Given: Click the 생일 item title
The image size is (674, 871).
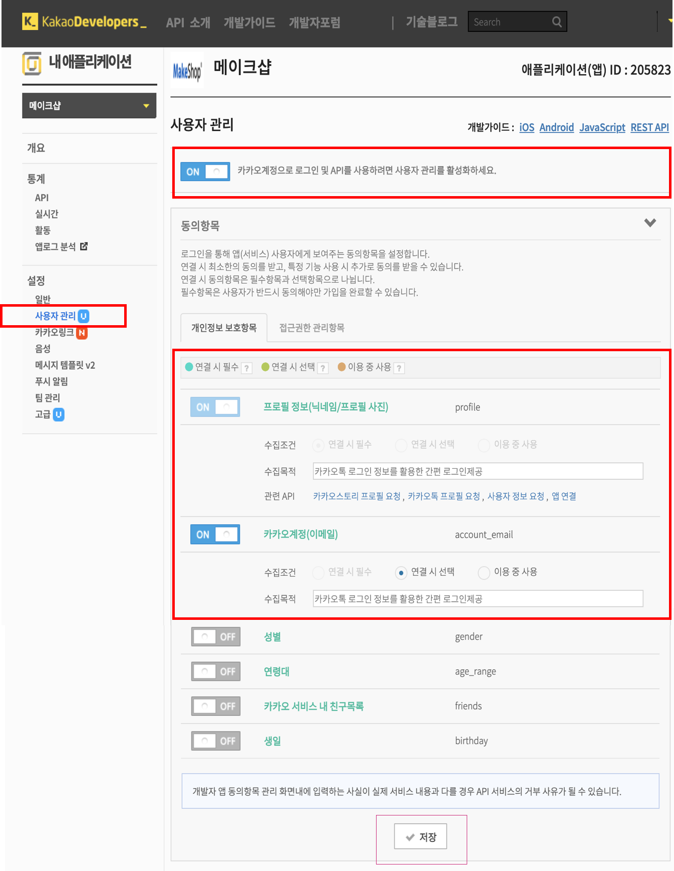Looking at the screenshot, I should pos(272,741).
